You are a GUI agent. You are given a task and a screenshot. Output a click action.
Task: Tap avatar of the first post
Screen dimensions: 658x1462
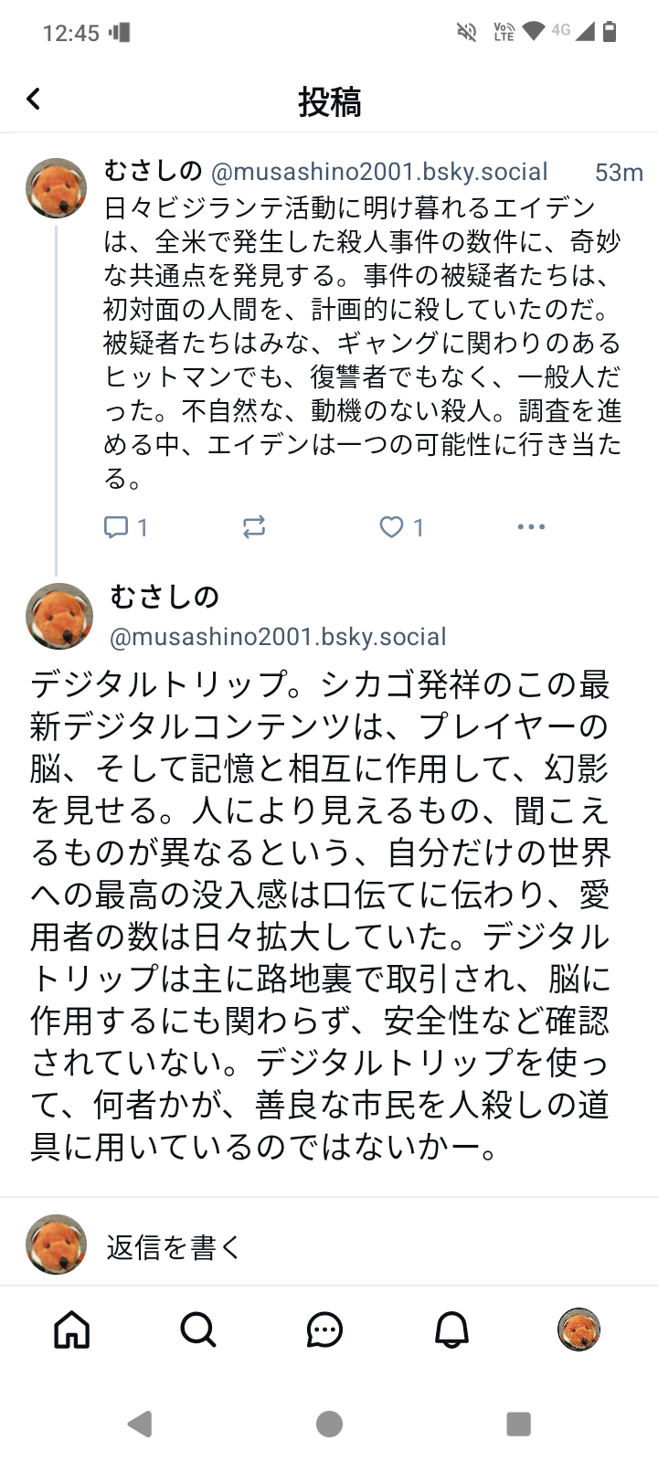[x=57, y=188]
